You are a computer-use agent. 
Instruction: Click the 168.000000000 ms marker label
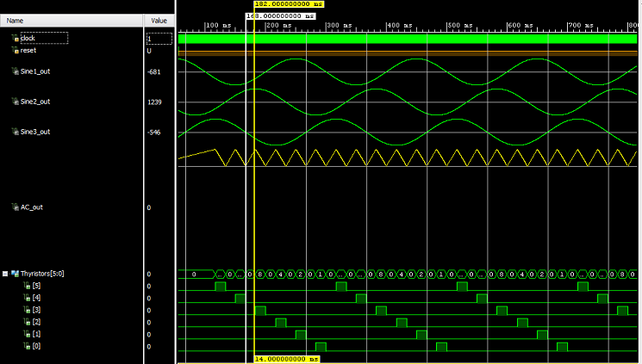[x=280, y=15]
